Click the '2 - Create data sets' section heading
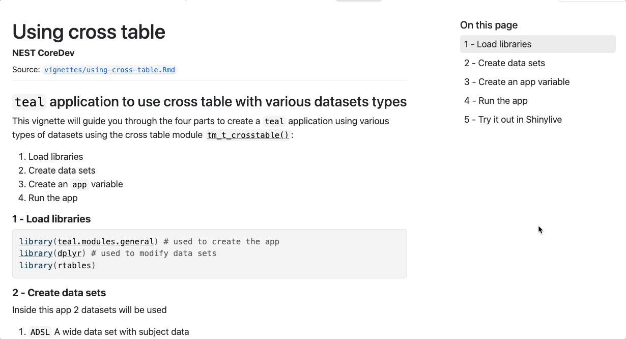 click(59, 293)
